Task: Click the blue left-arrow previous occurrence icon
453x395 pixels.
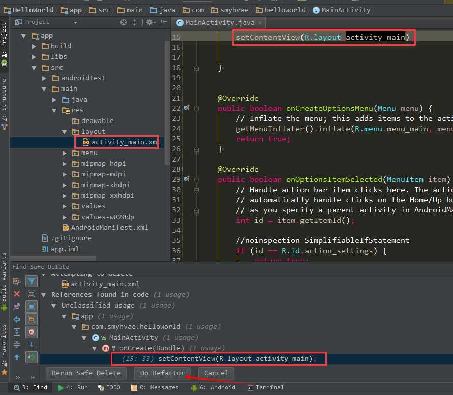Action: coord(17,319)
